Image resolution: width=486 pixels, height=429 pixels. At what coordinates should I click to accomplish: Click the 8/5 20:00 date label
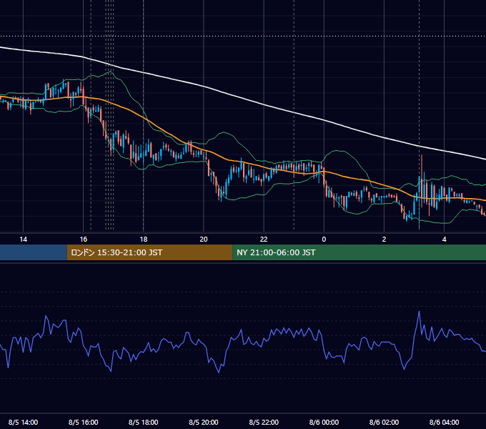click(x=204, y=422)
